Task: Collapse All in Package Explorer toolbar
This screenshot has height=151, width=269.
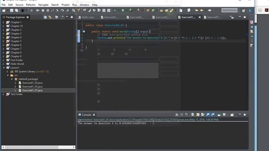Action: click(45, 17)
